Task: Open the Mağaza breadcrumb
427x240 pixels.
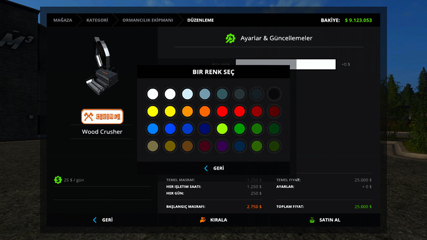Action: click(x=62, y=20)
